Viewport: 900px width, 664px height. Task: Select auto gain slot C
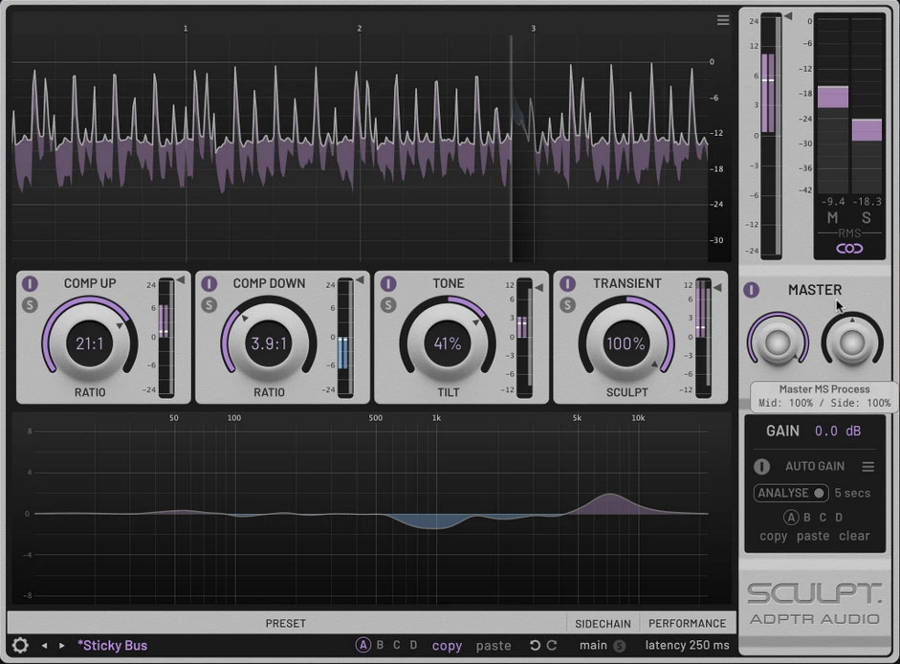coord(823,517)
